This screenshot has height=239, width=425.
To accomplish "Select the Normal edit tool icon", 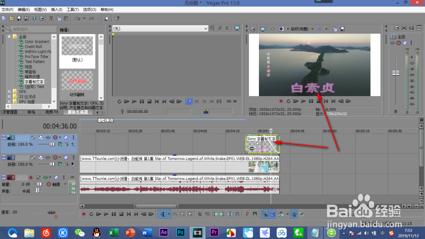I will [x=163, y=214].
